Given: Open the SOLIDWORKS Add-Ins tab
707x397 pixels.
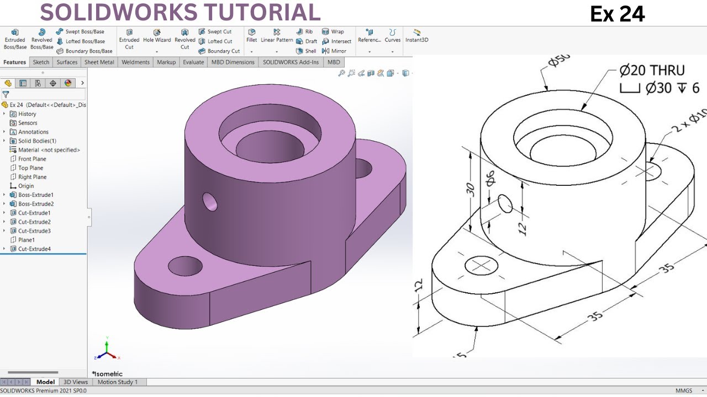Looking at the screenshot, I should coord(291,62).
